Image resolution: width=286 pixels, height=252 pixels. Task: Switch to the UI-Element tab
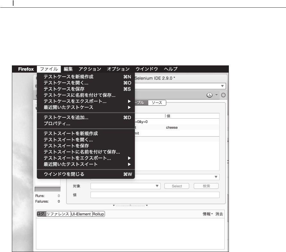tap(81, 214)
